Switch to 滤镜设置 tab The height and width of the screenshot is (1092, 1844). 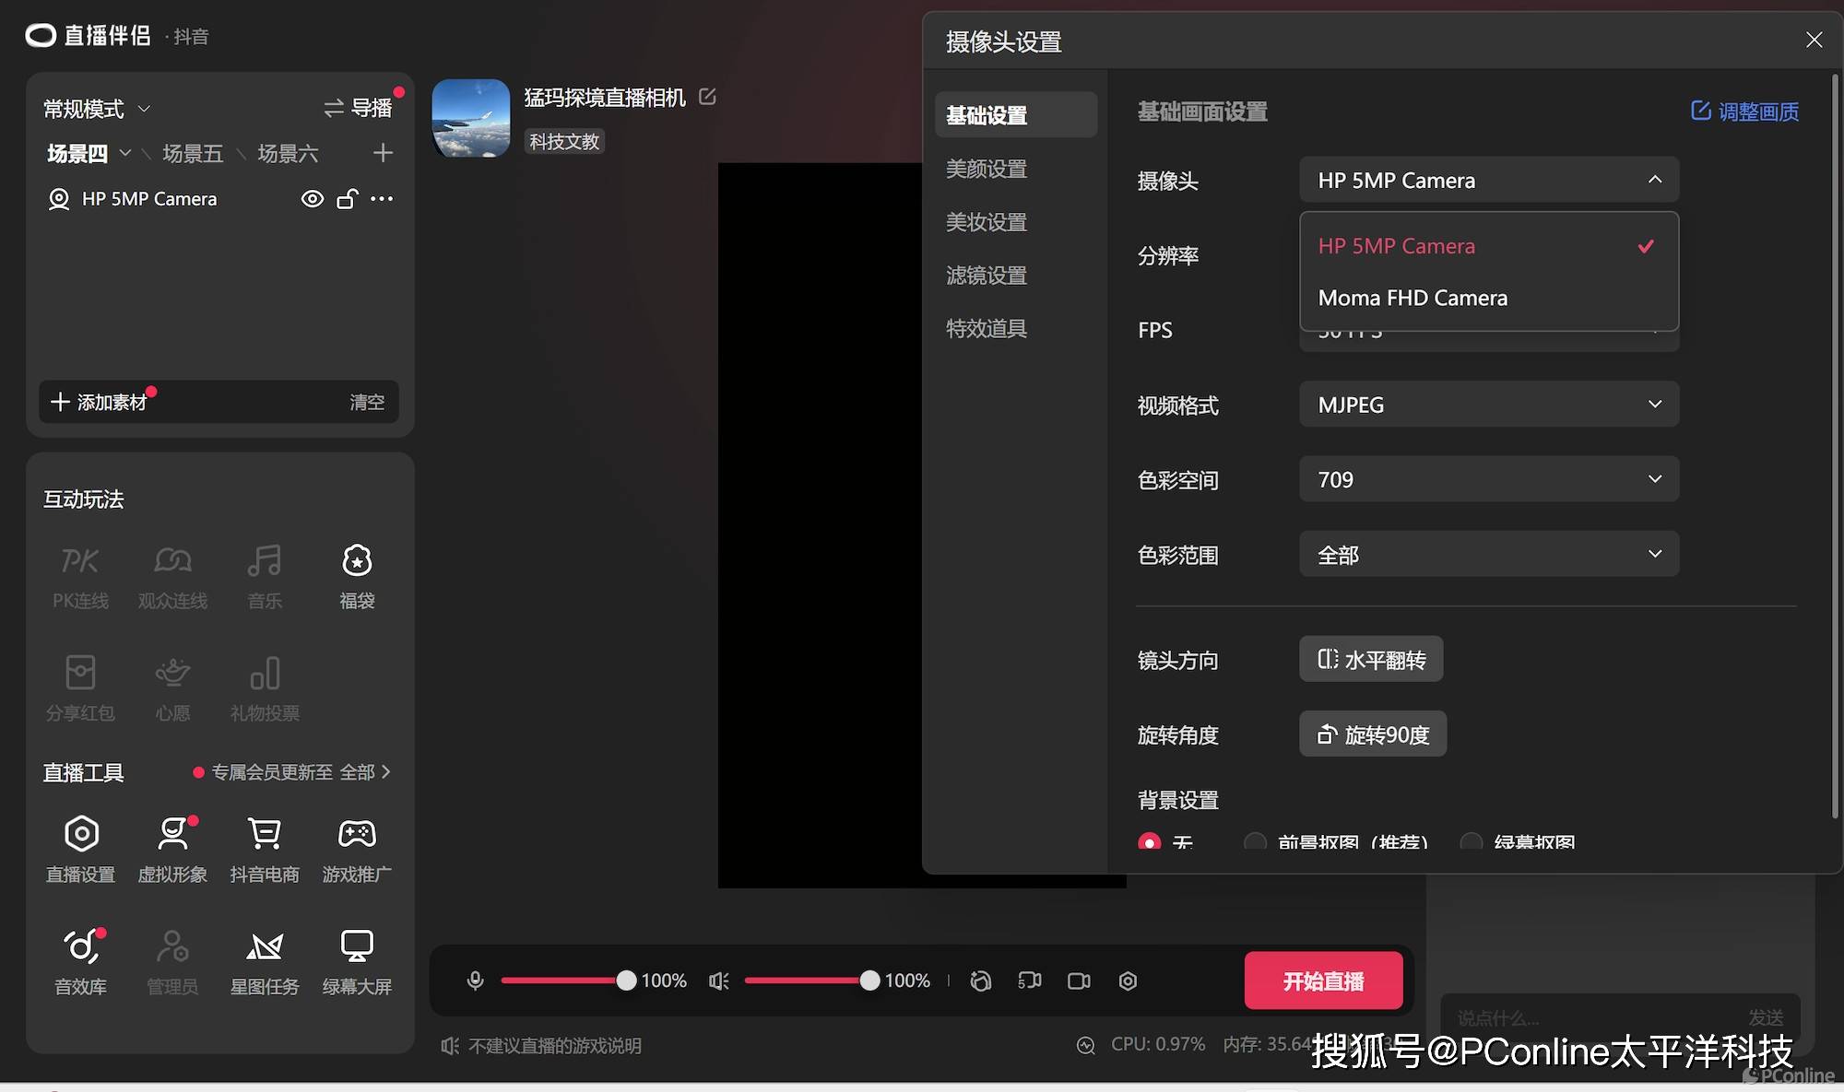point(987,276)
